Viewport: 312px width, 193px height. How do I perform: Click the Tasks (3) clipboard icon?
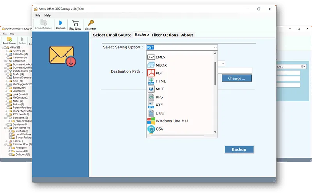[11, 141]
